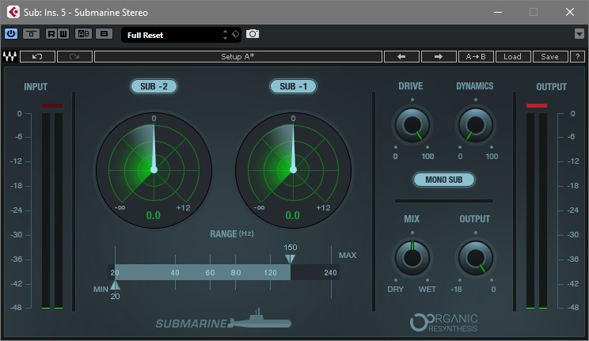The width and height of the screenshot is (589, 341).
Task: Click the SUB -2 gain value 0.0
Action: coord(154,215)
